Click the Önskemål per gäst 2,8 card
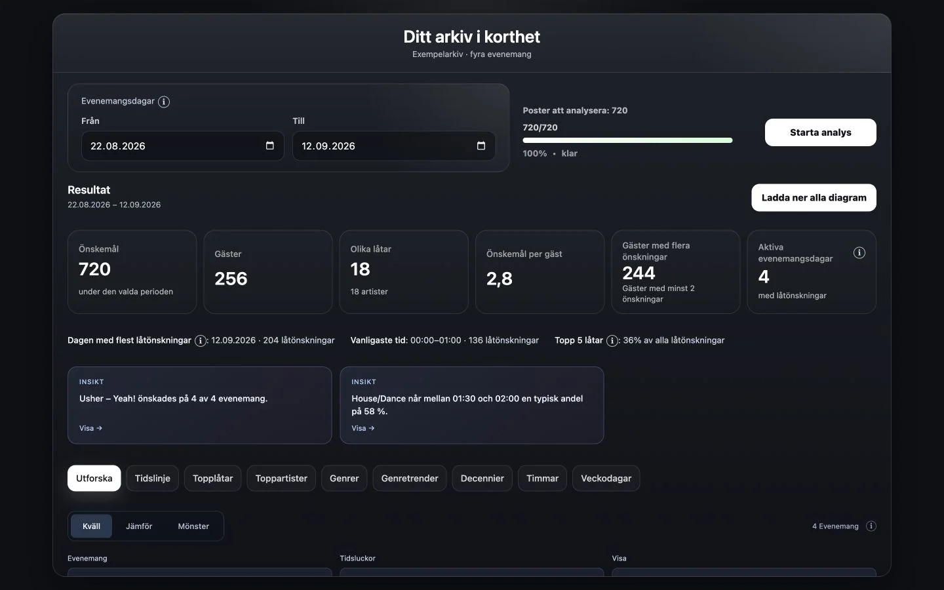This screenshot has height=590, width=944. [540, 272]
